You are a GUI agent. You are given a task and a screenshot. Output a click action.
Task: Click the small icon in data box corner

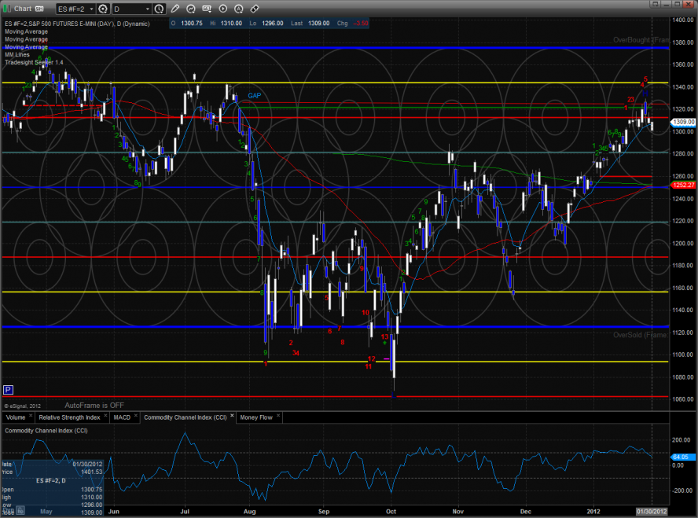point(21,510)
